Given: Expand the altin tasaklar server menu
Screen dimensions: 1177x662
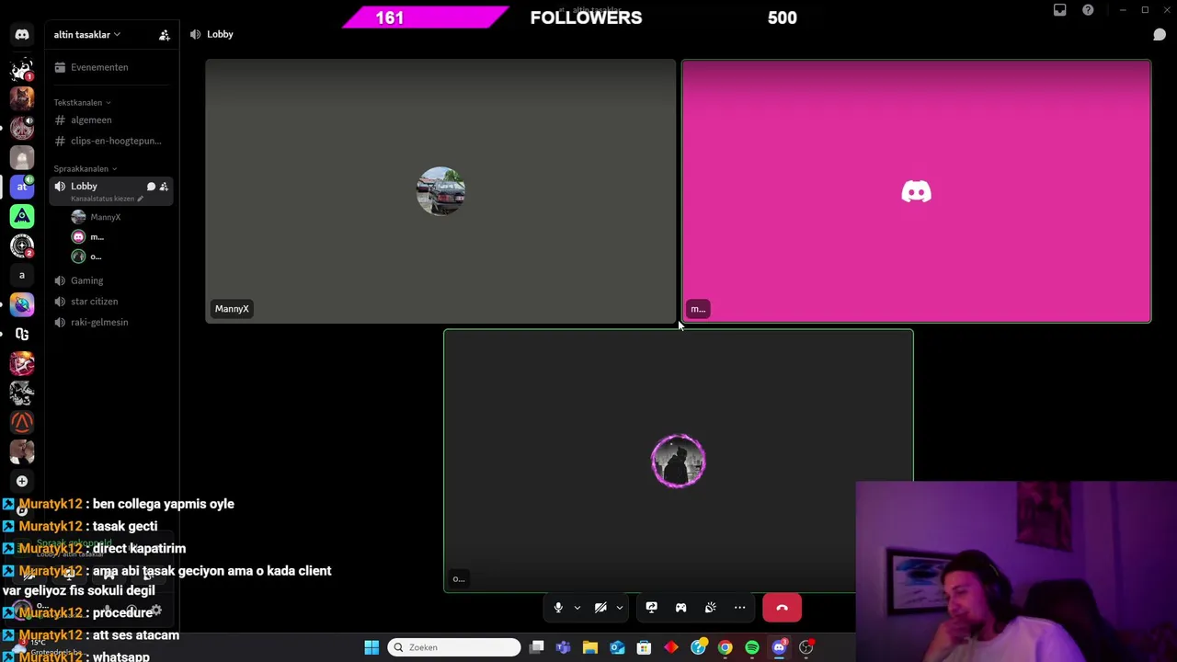Looking at the screenshot, I should 86,35.
